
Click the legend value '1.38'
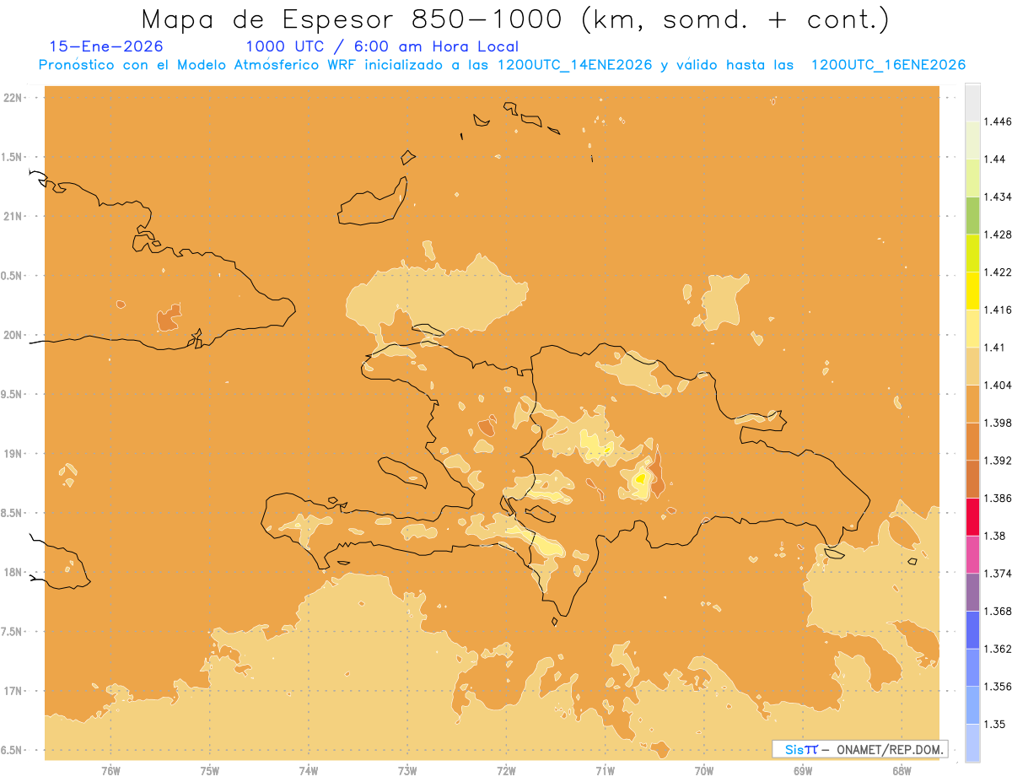pos(995,536)
